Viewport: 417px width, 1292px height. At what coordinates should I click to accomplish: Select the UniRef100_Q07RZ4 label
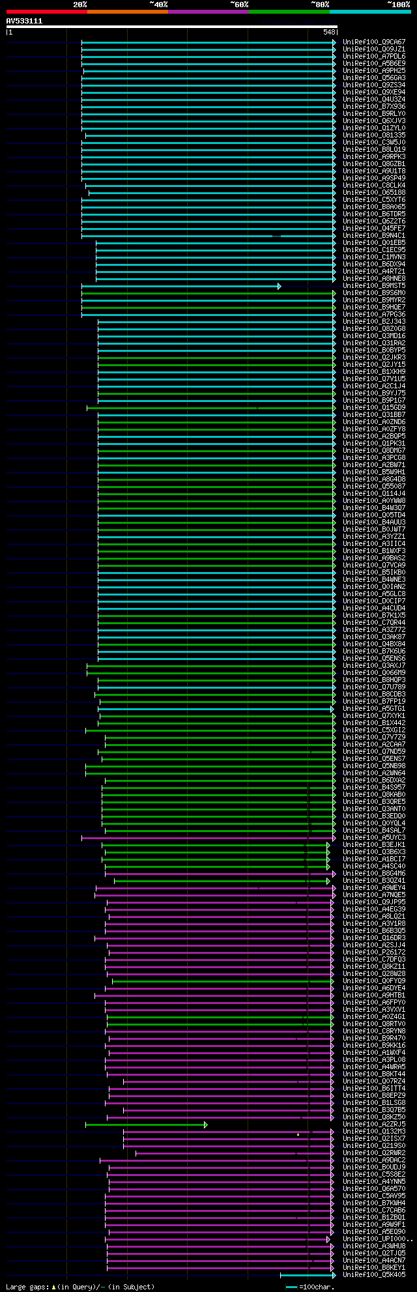pos(374,1082)
